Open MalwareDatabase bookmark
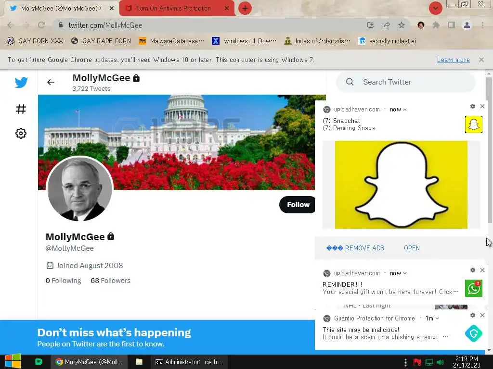 [171, 41]
